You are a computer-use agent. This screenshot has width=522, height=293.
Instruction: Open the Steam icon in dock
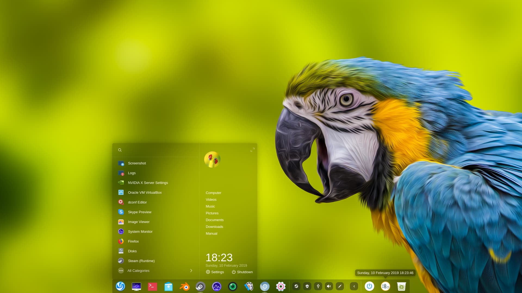pos(201,286)
